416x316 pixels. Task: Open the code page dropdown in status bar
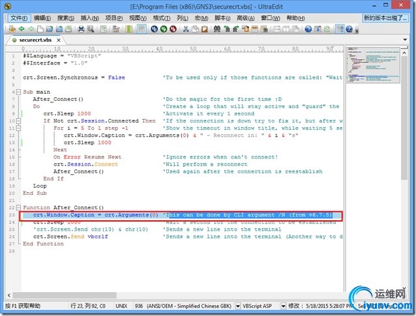pyautogui.click(x=238, y=306)
